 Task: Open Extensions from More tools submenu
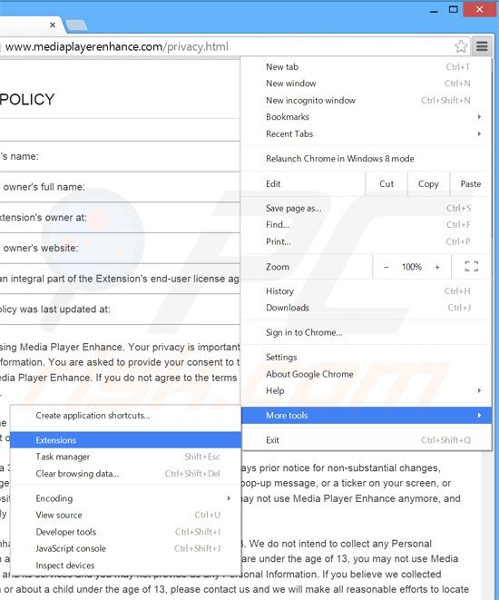tap(125, 440)
